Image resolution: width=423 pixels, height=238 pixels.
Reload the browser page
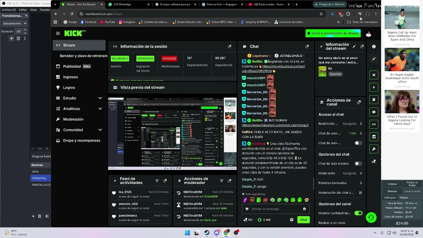[x=72, y=14]
